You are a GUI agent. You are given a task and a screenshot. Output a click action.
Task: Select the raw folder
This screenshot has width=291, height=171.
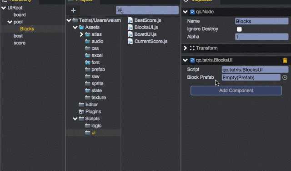(92, 76)
